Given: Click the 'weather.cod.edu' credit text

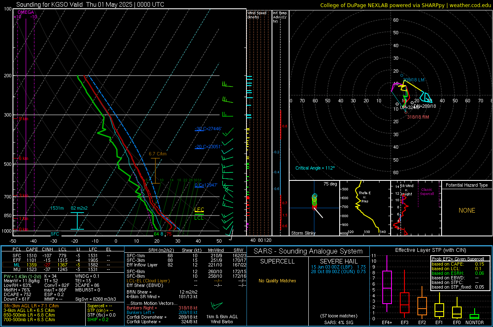Looking at the screenshot, I should click(x=470, y=5).
